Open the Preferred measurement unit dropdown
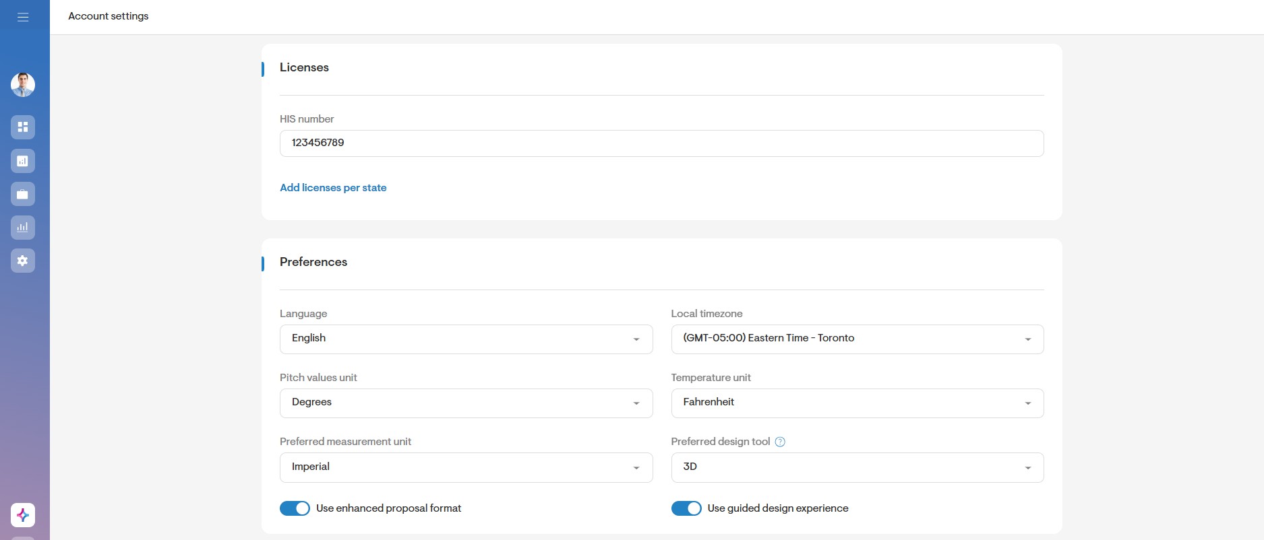Viewport: 1264px width, 540px height. [466, 467]
